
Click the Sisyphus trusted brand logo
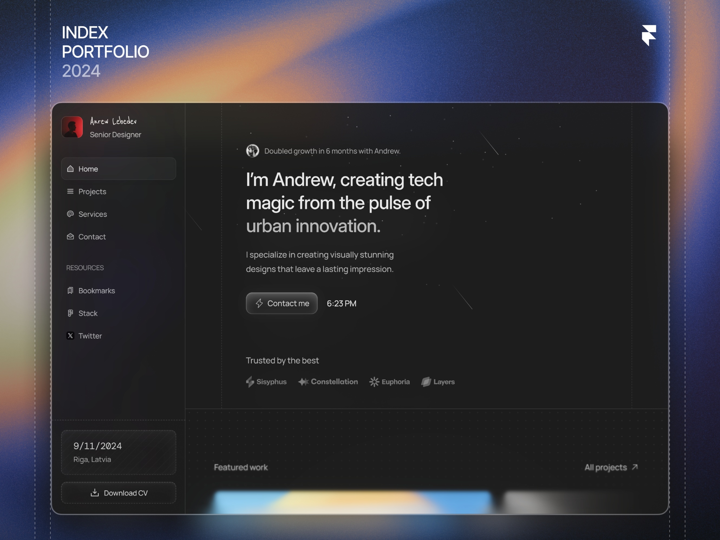266,381
